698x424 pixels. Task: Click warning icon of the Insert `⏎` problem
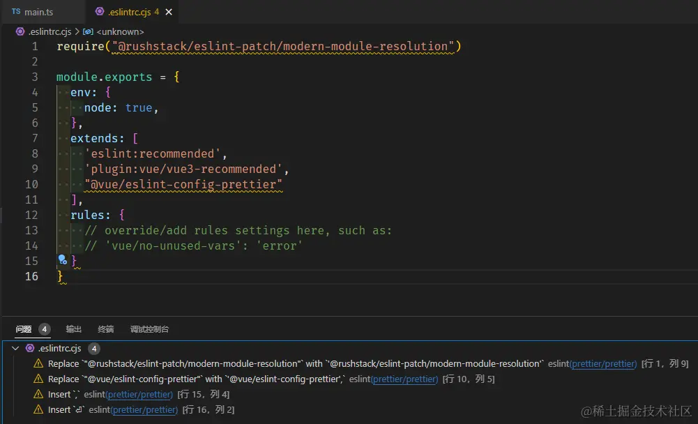coord(38,409)
